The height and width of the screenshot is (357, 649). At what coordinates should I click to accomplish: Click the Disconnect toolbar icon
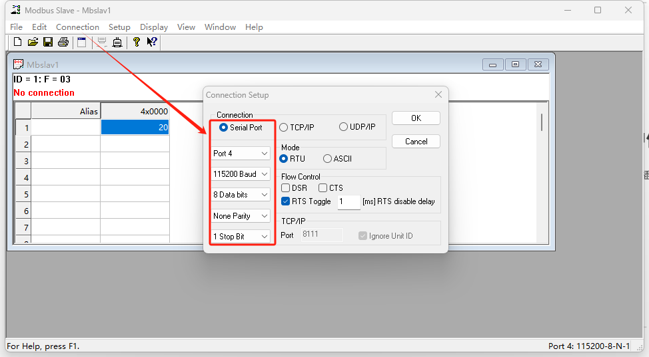(117, 42)
